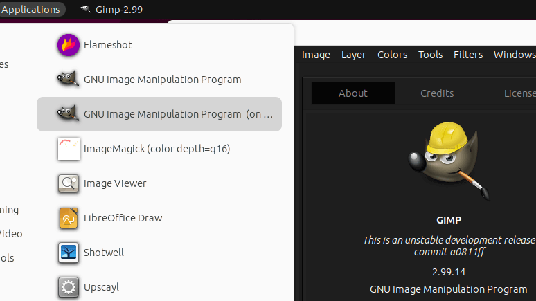The image size is (536, 301).
Task: Select LibreOffice Draw label
Action: click(123, 218)
